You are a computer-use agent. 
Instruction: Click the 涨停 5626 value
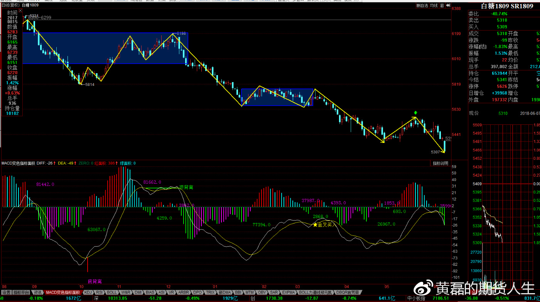pyautogui.click(x=502, y=86)
